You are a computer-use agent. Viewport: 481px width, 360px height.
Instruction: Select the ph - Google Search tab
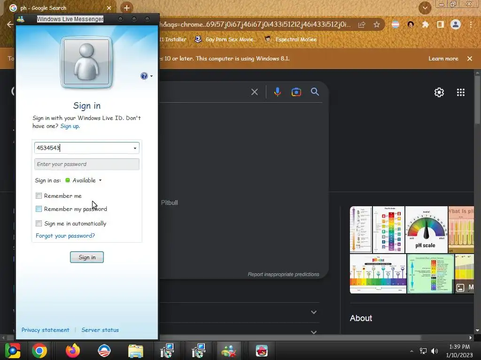(x=60, y=8)
